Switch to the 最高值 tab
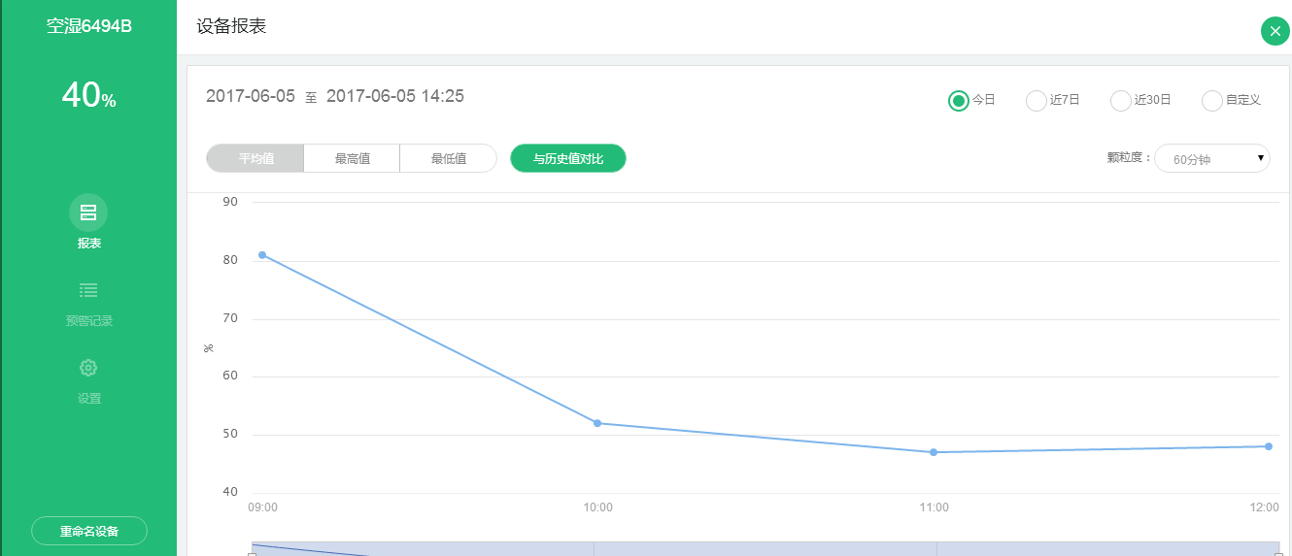Screen dimensions: 1292x556 coord(352,158)
